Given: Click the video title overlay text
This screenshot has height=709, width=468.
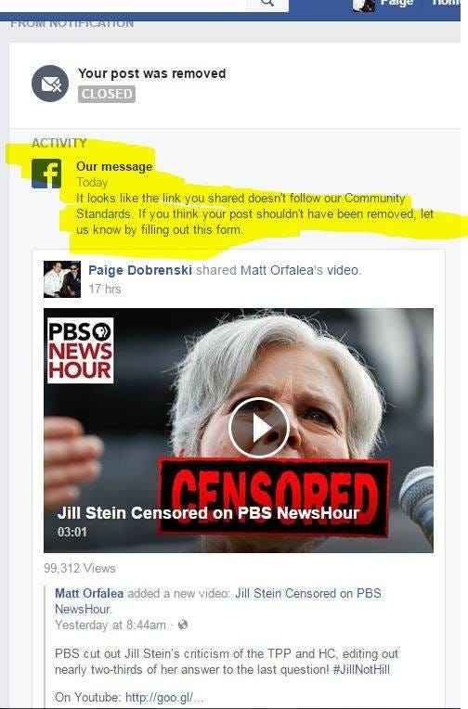Looking at the screenshot, I should click(208, 513).
